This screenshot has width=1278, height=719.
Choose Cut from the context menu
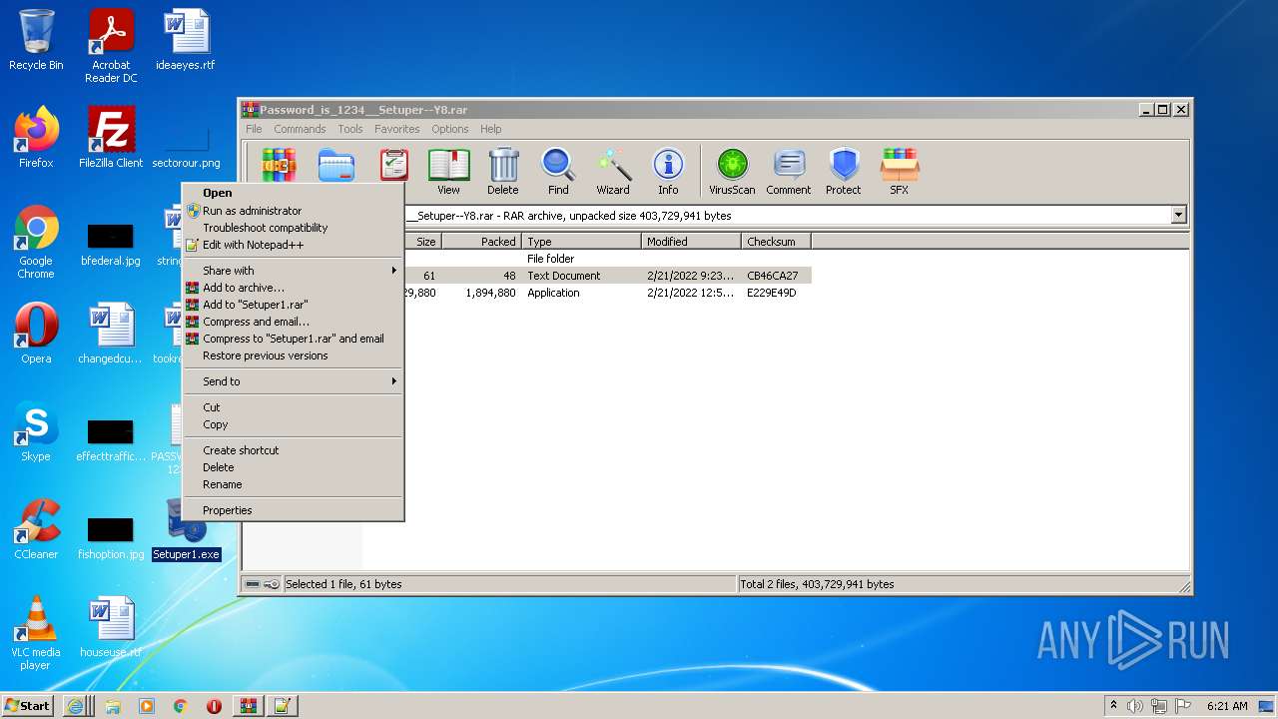294,407
